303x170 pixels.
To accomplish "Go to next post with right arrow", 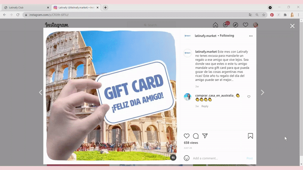I will [262, 93].
